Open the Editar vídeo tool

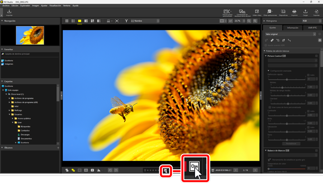(257, 13)
